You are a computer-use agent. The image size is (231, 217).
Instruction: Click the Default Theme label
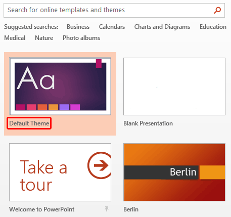pos(29,123)
